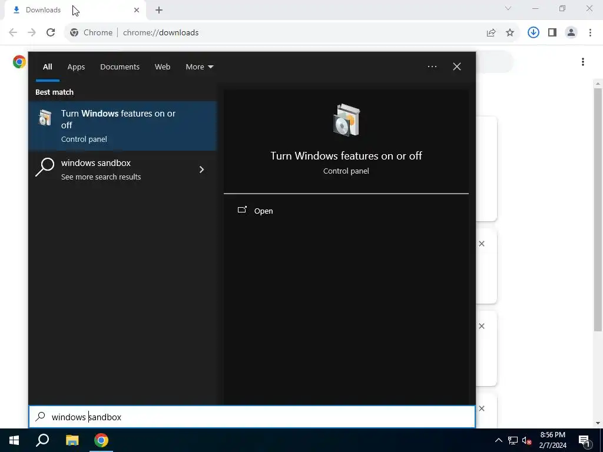
Task: Expand the More filter dropdown
Action: tap(199, 67)
